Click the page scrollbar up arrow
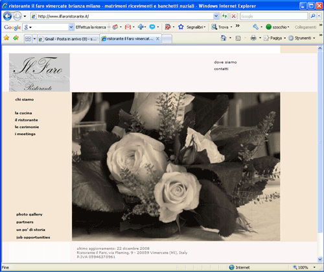Viewport: 324px width, 272px height. click(x=320, y=49)
